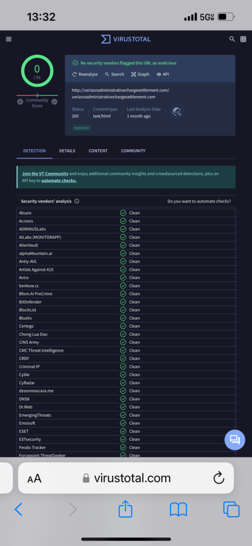Click the community score upvote check icon
Image resolution: width=252 pixels, height=546 pixels.
tap(54, 102)
